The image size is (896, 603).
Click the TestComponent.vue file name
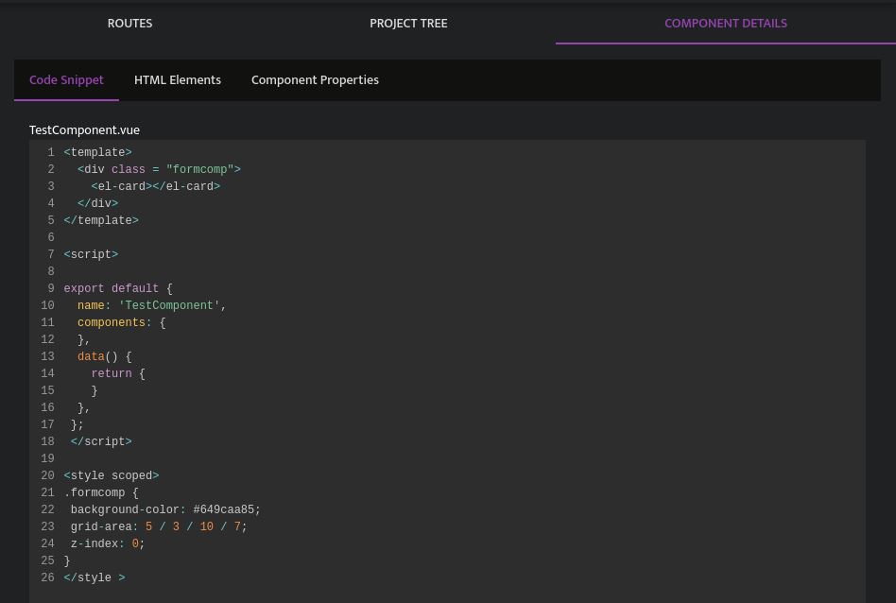84,129
